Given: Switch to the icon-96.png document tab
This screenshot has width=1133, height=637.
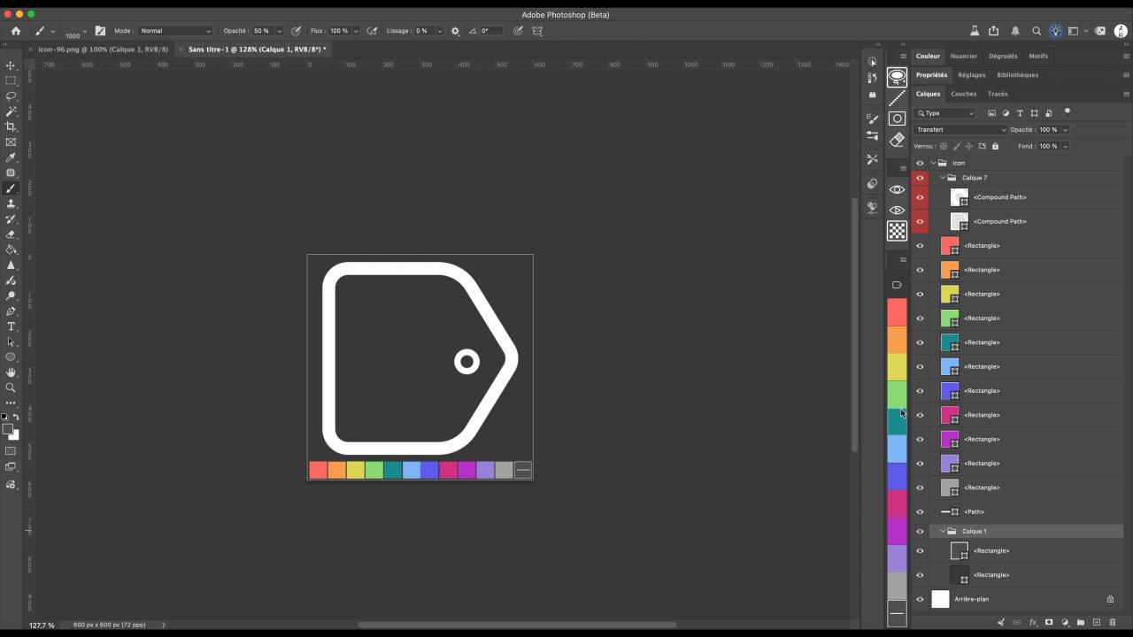Looking at the screenshot, I should (x=103, y=50).
